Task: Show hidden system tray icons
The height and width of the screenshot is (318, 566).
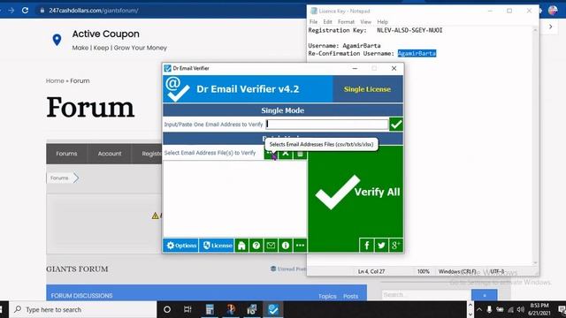Action: coord(479,309)
